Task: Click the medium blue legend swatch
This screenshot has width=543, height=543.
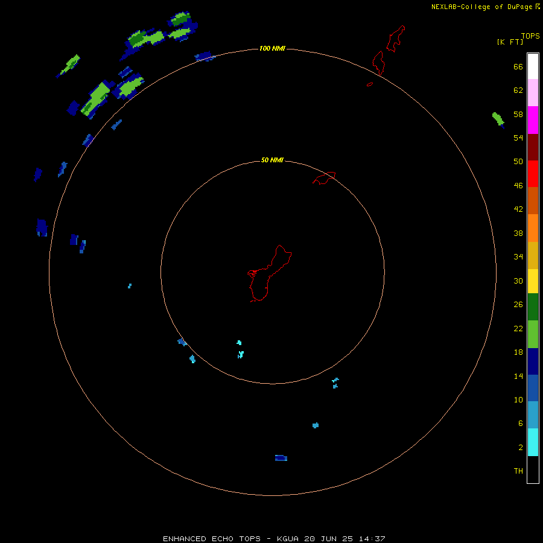Action: pos(533,388)
